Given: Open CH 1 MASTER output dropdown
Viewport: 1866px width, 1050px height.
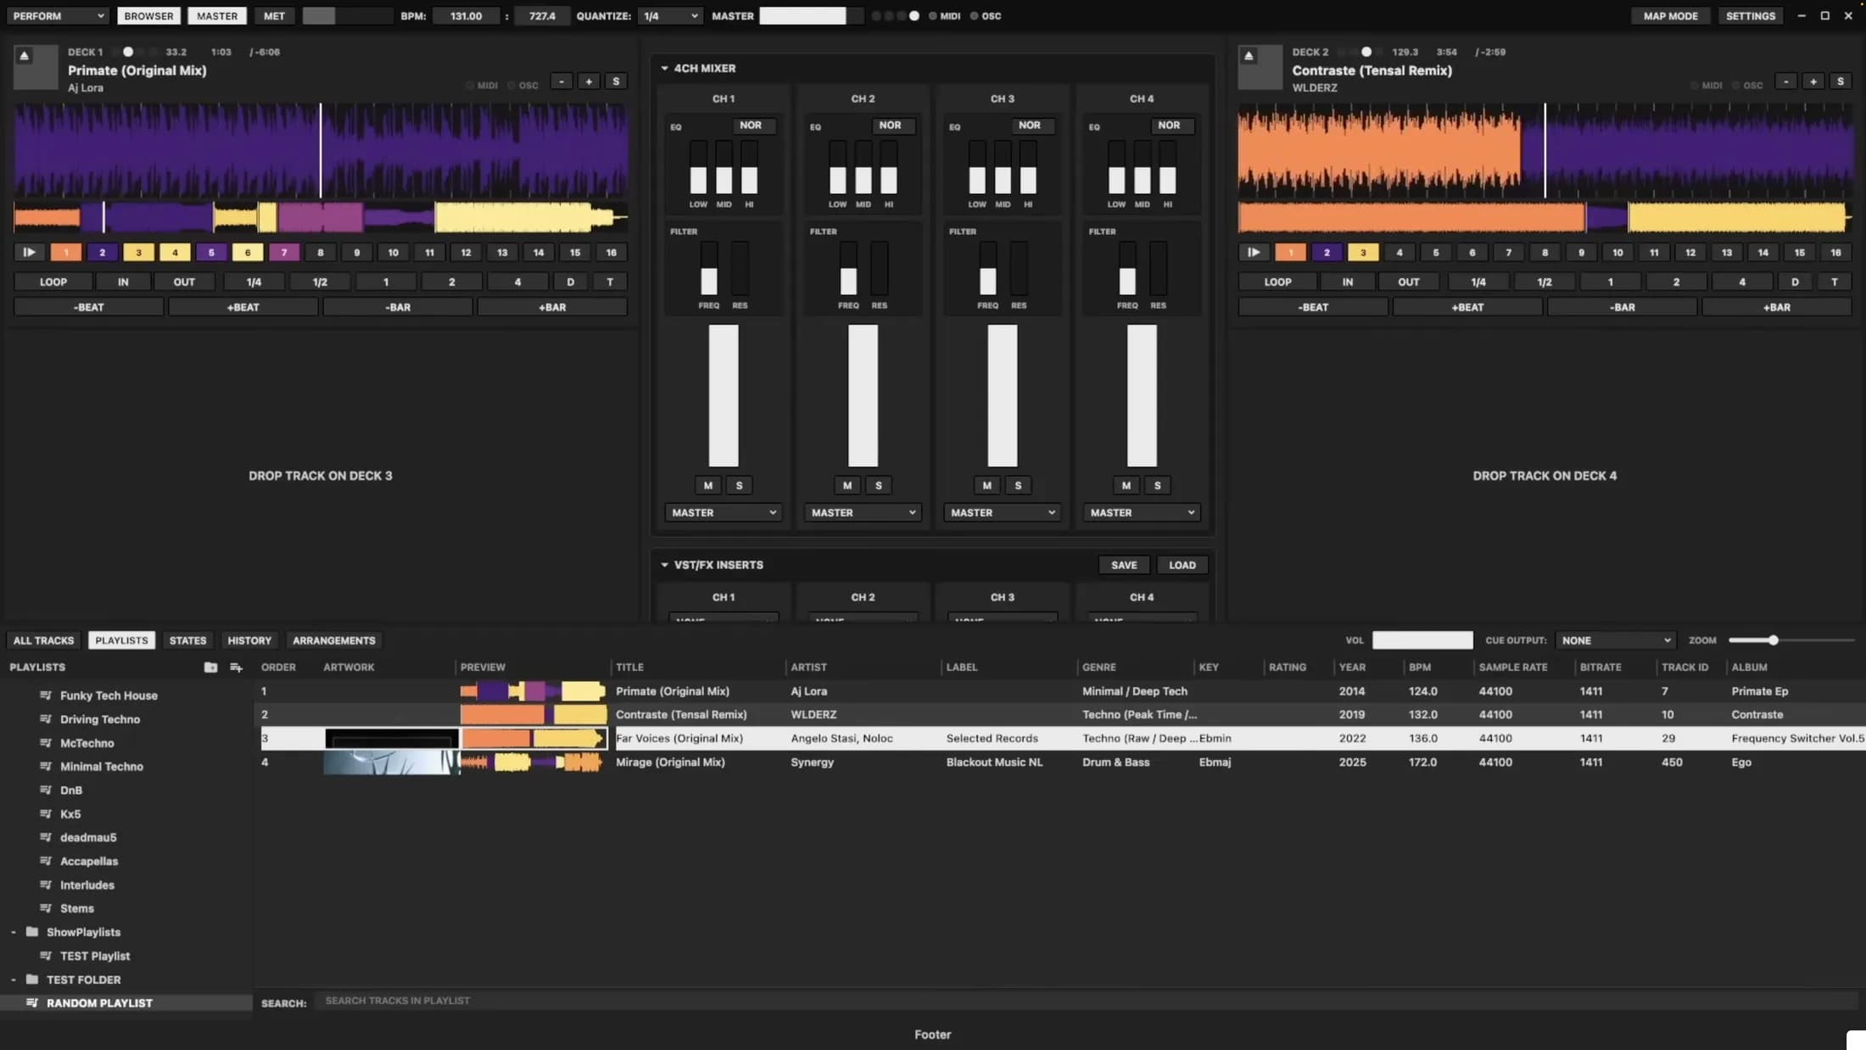Looking at the screenshot, I should click(723, 512).
